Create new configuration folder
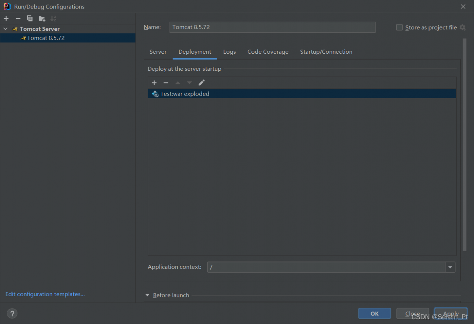Screen dimensions: 474x324 coord(42,19)
